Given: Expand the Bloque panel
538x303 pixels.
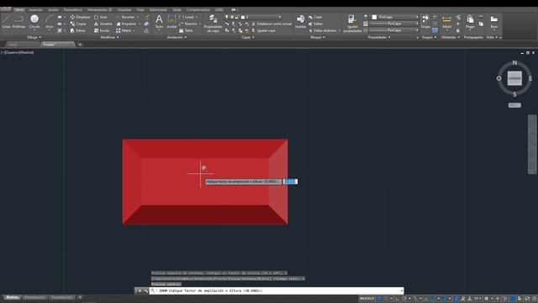Looking at the screenshot, I should [x=318, y=37].
